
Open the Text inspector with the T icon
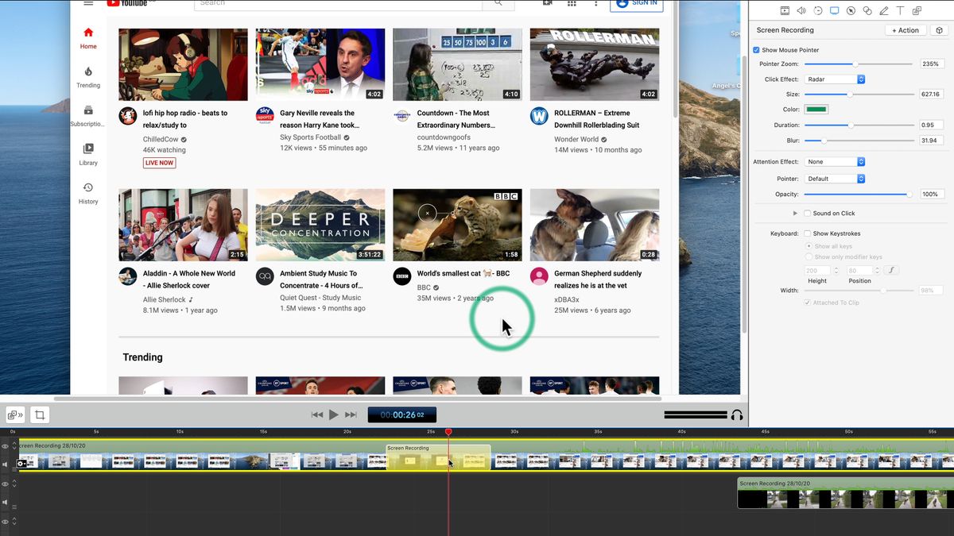901,10
